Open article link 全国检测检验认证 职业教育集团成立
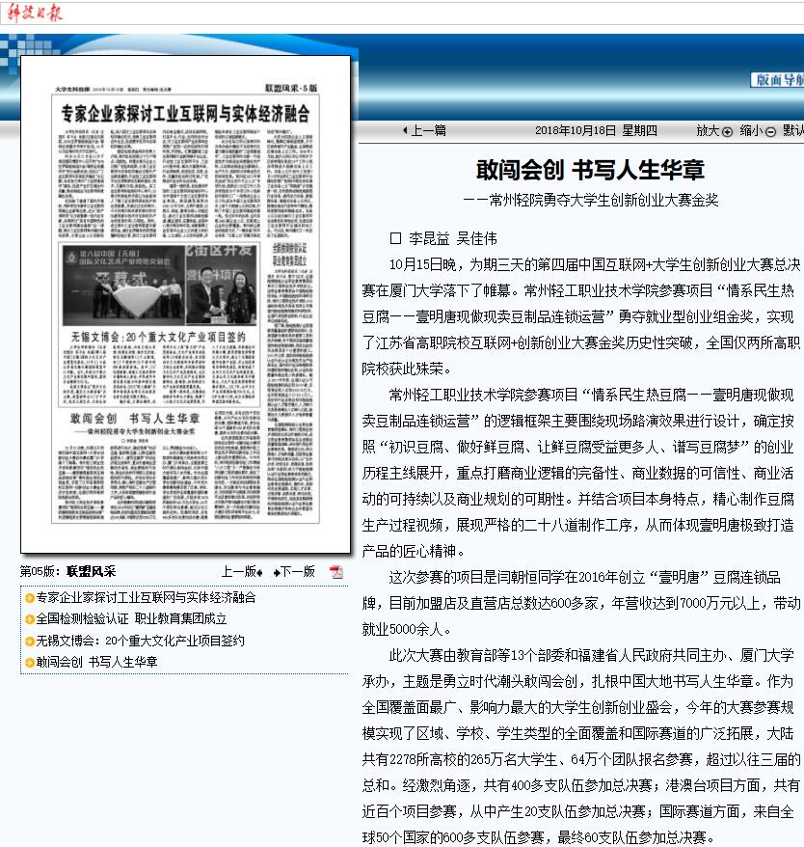 [131, 618]
